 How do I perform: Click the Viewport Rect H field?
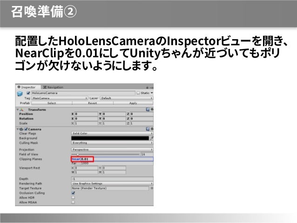pos(114,172)
